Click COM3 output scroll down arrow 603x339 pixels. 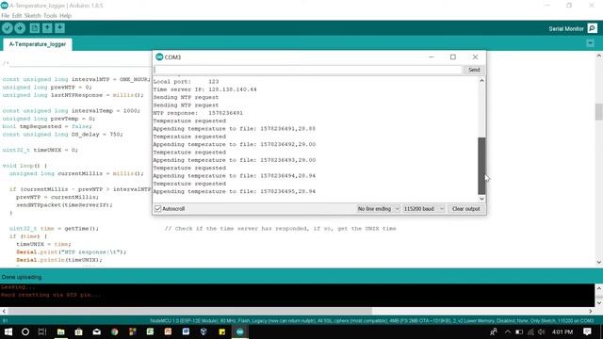click(x=481, y=199)
